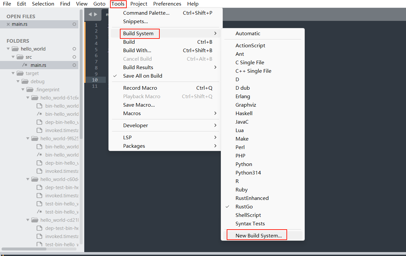Click the .fingerprint folder icon

(x=30, y=90)
